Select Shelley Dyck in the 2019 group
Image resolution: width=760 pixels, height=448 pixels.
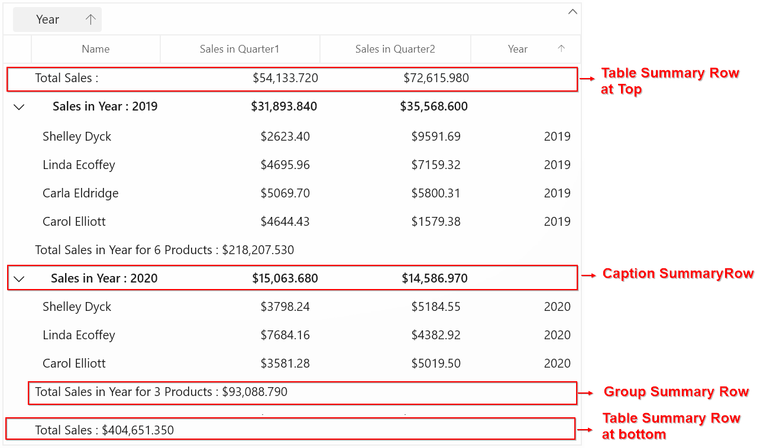coord(77,137)
